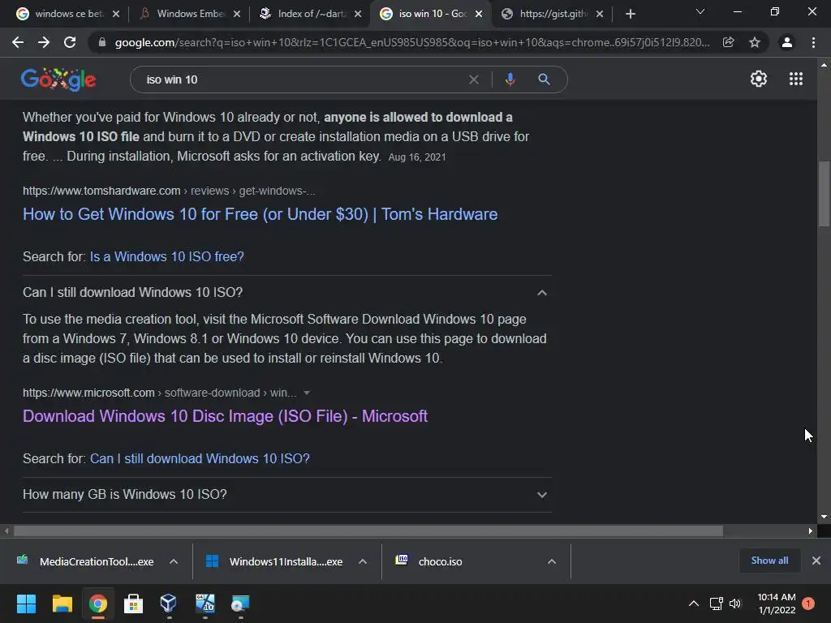Image resolution: width=831 pixels, height=623 pixels.
Task: Click the scroll up arrow
Action: click(824, 65)
